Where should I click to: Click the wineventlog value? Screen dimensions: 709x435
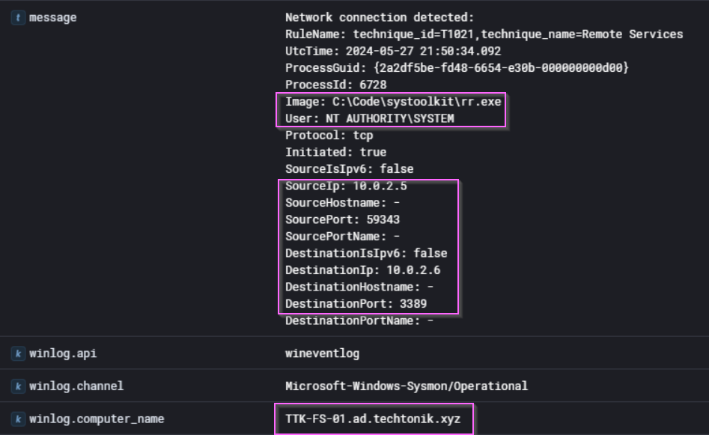322,353
